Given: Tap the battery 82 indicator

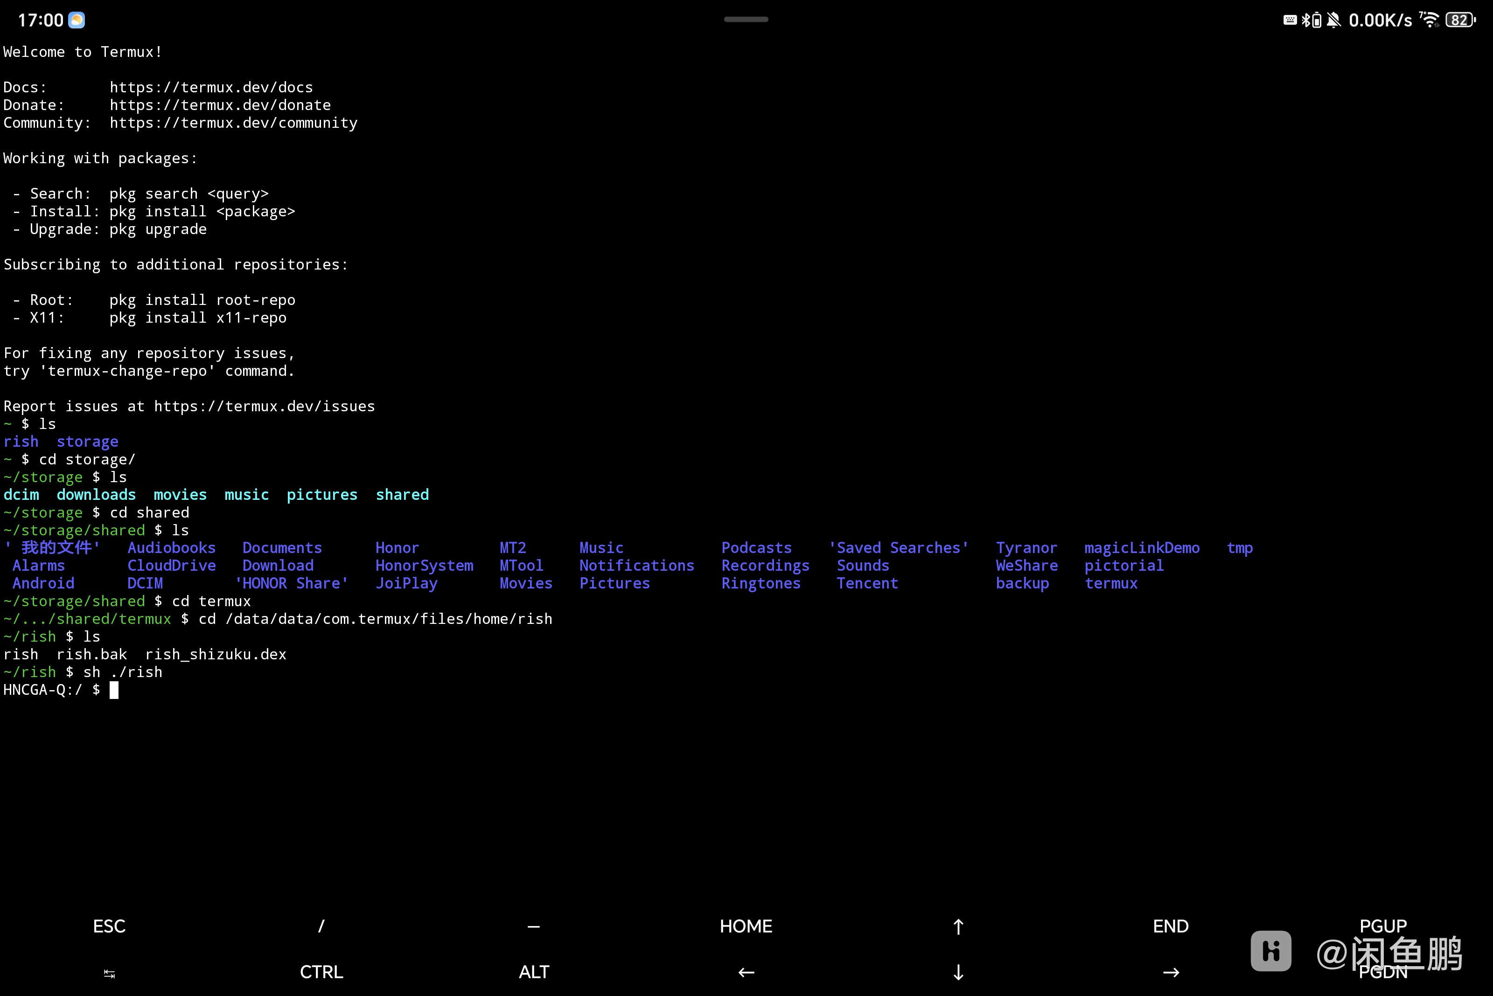Looking at the screenshot, I should click(1460, 21).
